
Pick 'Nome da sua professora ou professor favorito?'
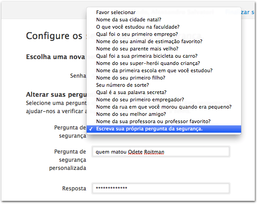[164, 121]
